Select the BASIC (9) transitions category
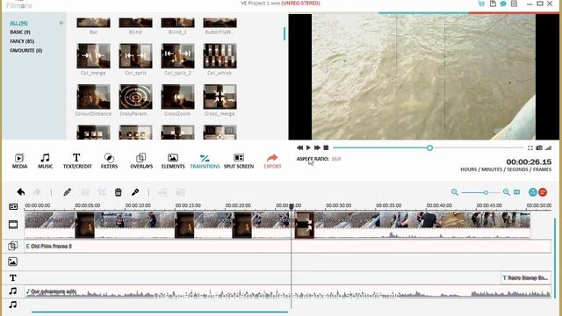 coord(20,32)
